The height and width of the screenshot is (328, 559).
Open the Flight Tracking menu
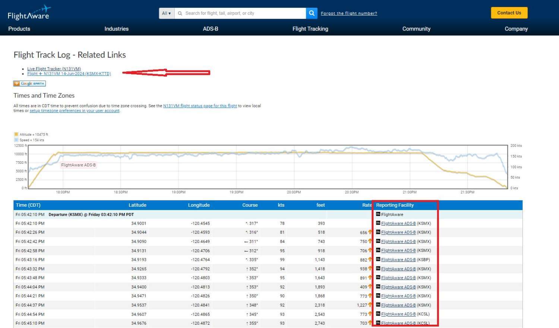[x=310, y=29]
